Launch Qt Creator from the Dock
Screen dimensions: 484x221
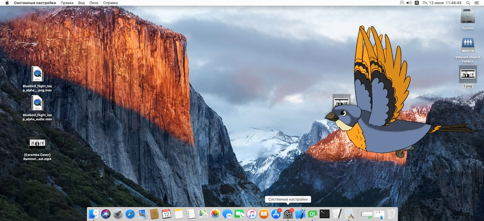pos(312,214)
